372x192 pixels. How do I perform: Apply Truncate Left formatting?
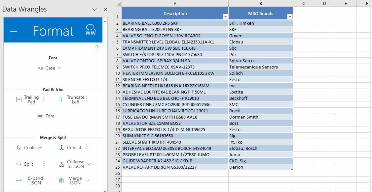72,99
